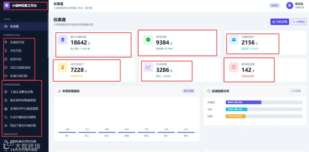Click 工商企业爬虫采集 bug icon
309x152 pixels.
[x=6, y=92]
